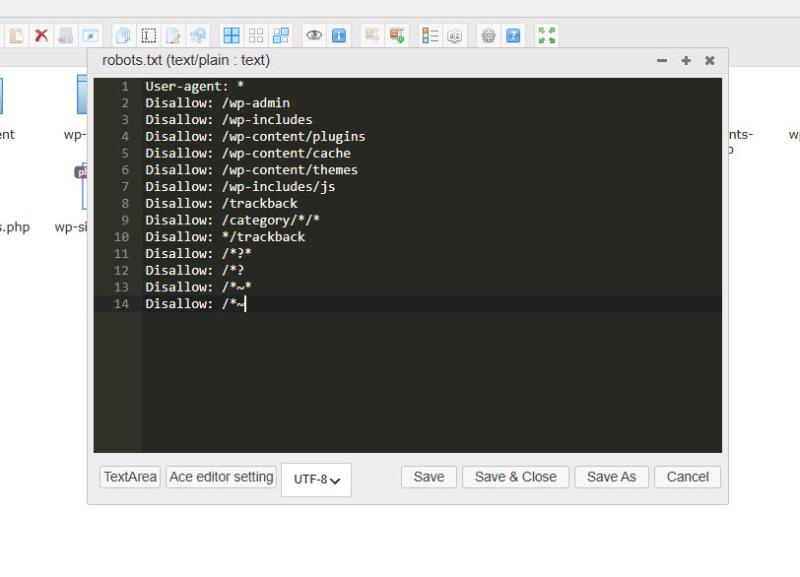800x577 pixels.
Task: Click the editor title 'robots.txt (text/plain : text)'
Action: pos(186,60)
